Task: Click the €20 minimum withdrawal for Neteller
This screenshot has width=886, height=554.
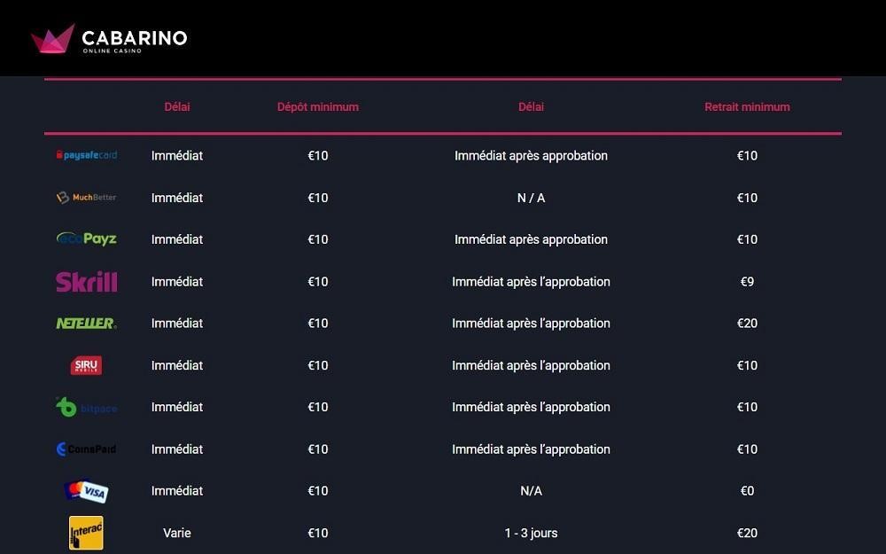Action: [x=747, y=324]
